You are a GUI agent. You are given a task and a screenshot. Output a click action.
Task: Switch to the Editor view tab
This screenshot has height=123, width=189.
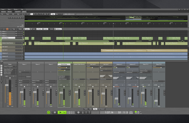pos(91,109)
